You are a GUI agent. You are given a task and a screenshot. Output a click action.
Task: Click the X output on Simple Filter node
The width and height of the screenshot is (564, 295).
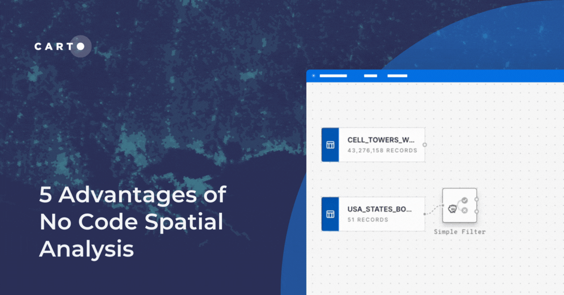464,210
